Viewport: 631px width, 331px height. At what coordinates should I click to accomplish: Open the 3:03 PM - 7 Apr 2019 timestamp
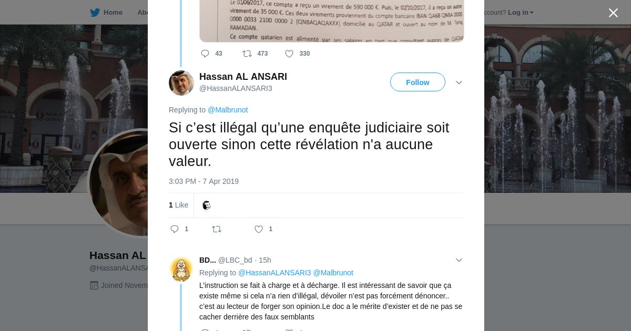pos(203,181)
